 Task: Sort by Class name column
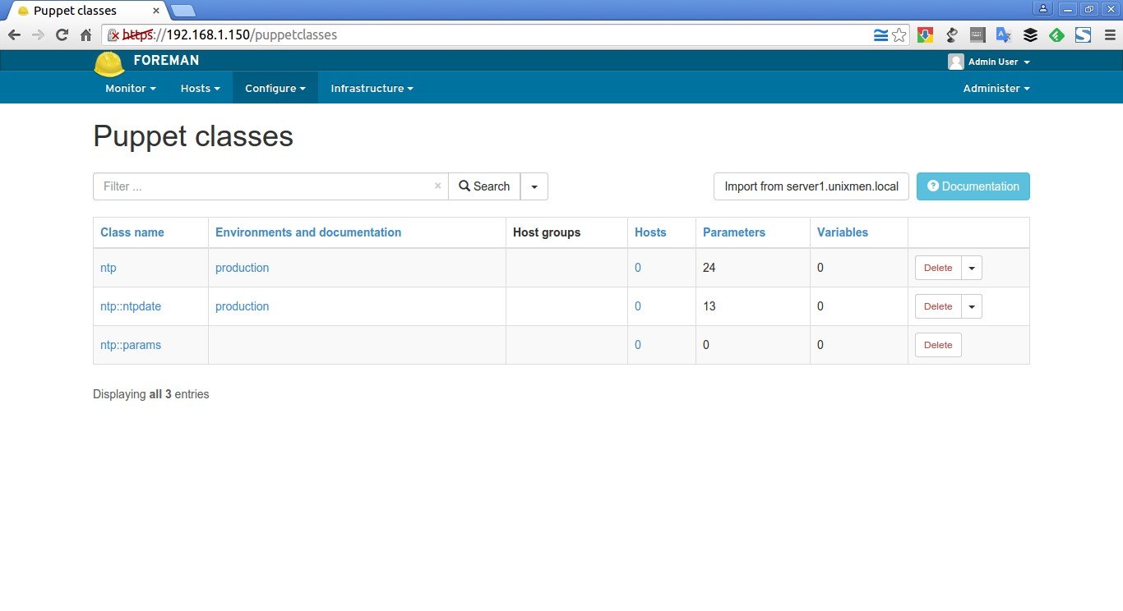(132, 232)
